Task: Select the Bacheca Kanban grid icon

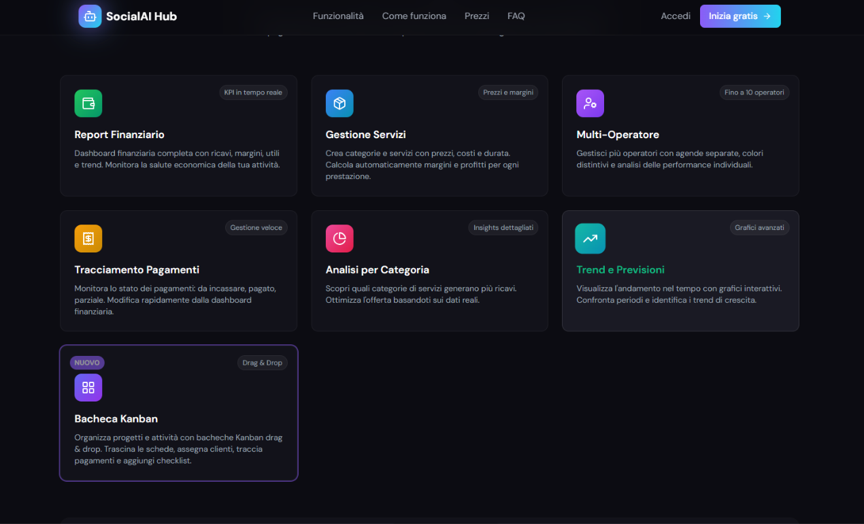Action: [x=88, y=387]
